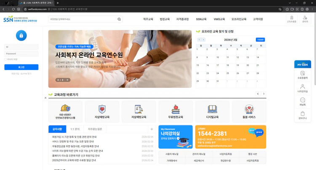316x170 pixels.
Task: Open ISO 45001 course shortcut
Action: [65, 111]
